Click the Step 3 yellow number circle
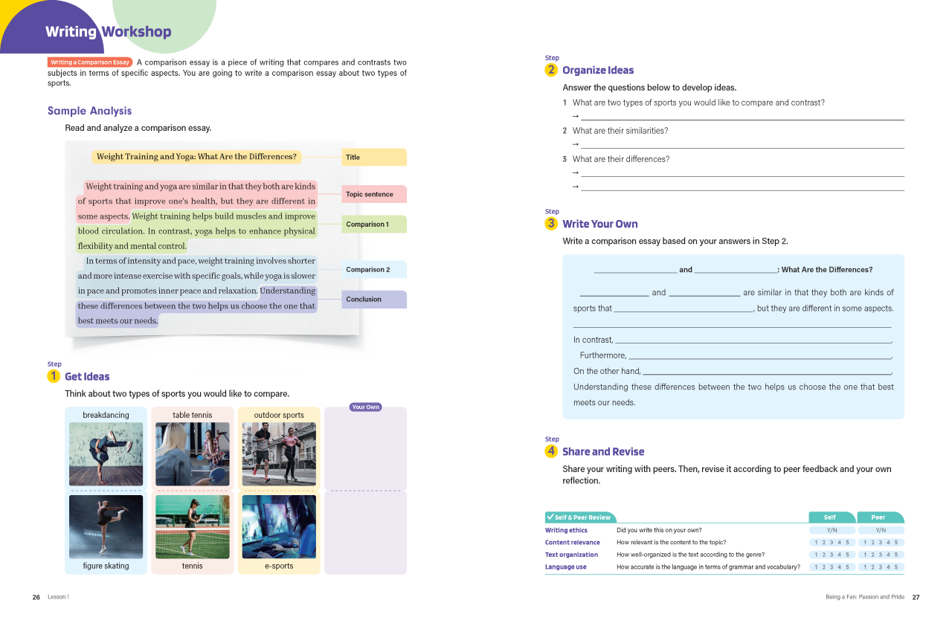The width and height of the screenshot is (952, 623). (x=551, y=224)
